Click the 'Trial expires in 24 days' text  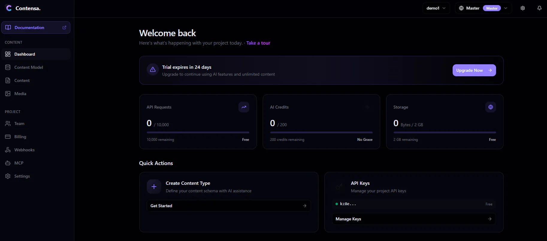[x=187, y=67]
